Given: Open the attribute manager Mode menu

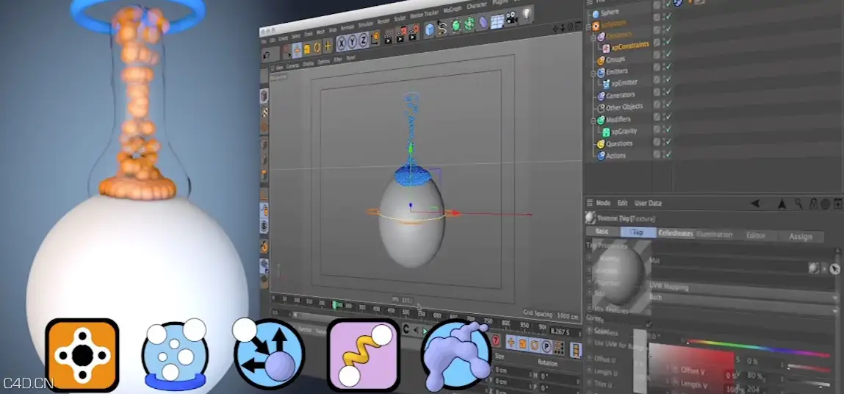Looking at the screenshot, I should [x=603, y=203].
